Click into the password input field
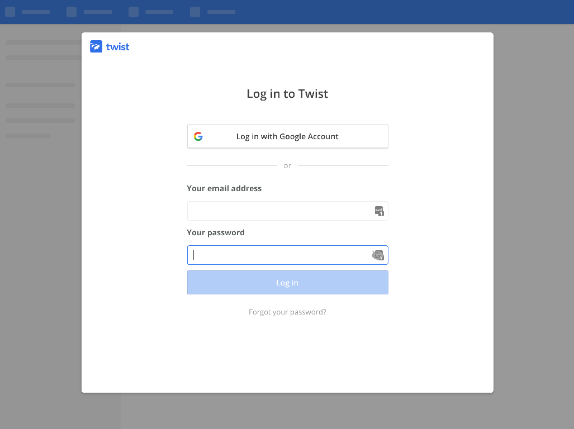 coord(287,255)
